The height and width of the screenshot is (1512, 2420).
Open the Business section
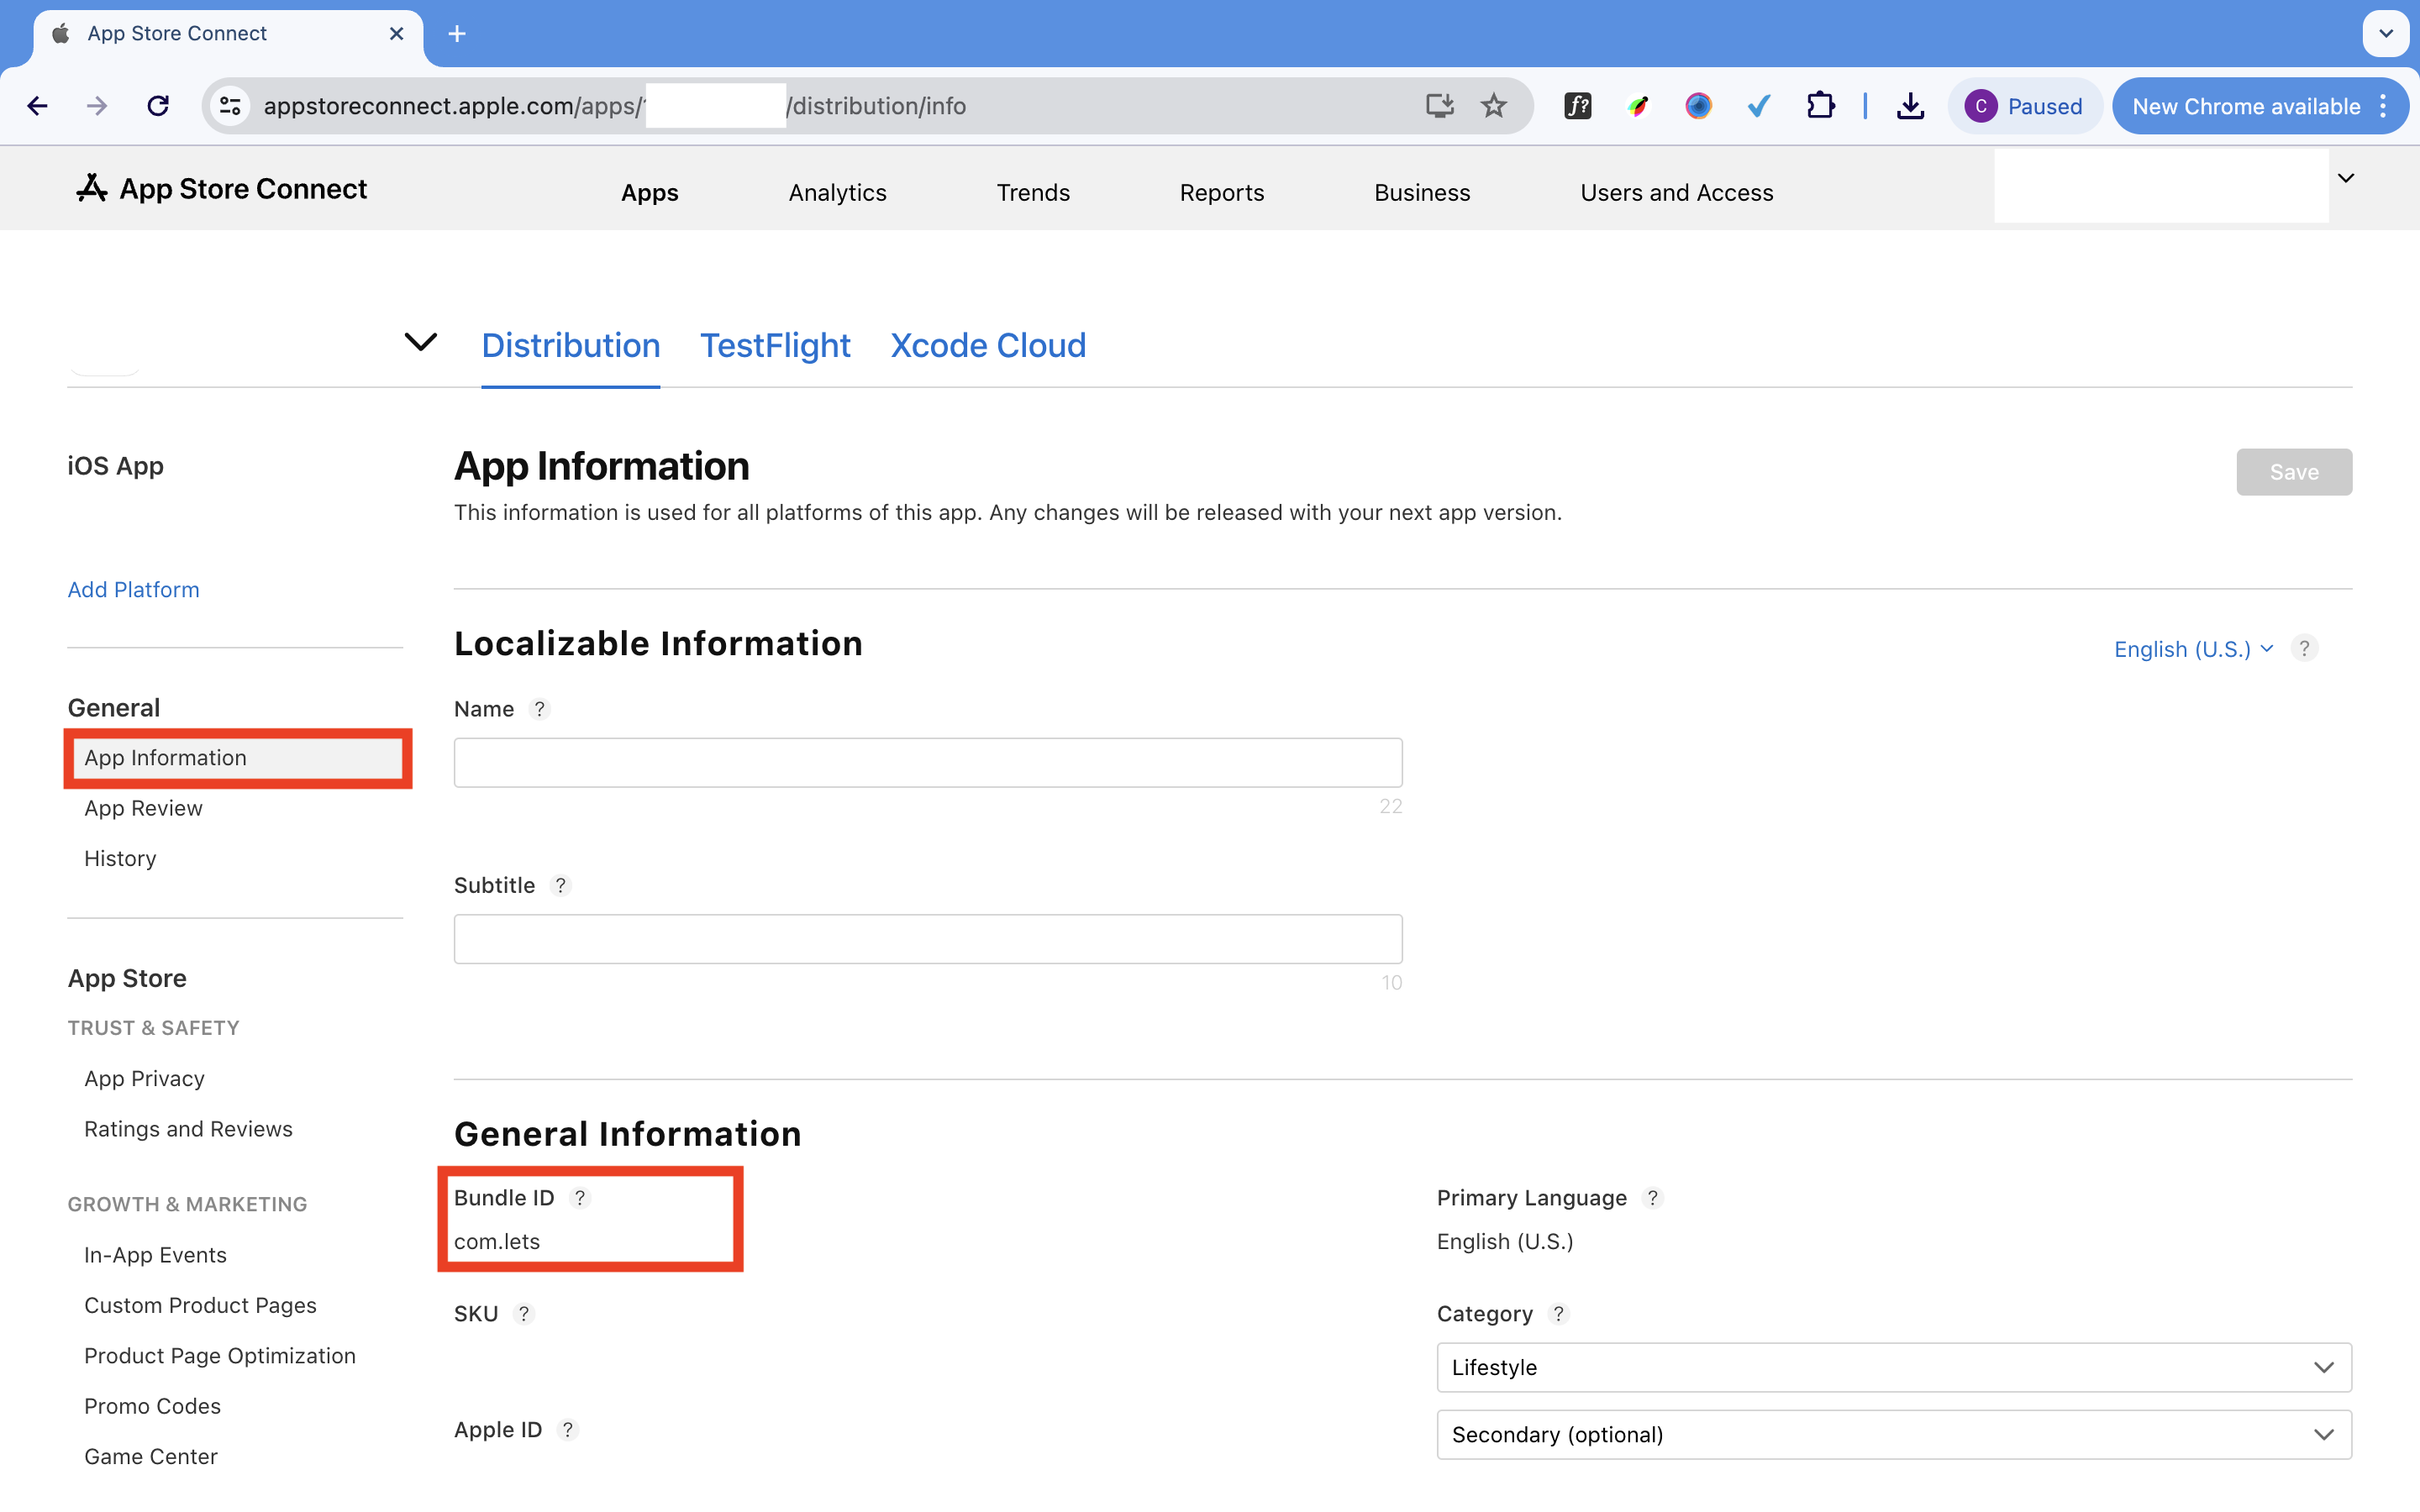1422,192
